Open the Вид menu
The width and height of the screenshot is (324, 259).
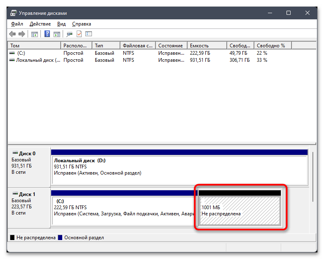click(61, 24)
